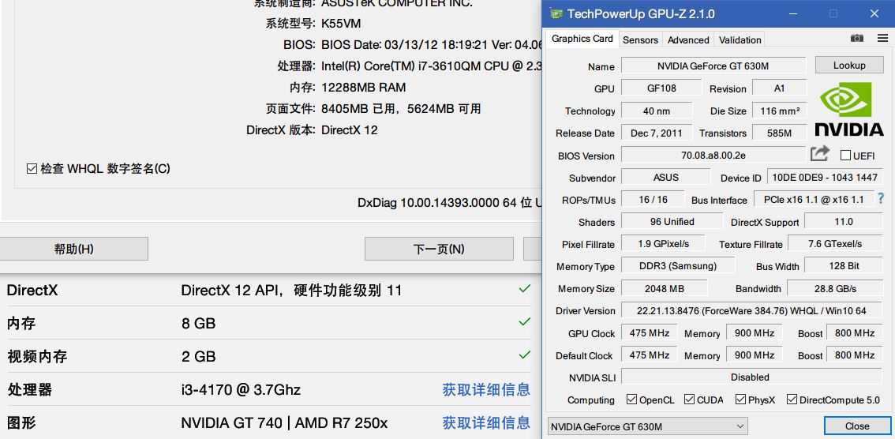Screen dimensions: 895x439
Task: Click the DirectX 12 API requirement text
Action: click(291, 290)
